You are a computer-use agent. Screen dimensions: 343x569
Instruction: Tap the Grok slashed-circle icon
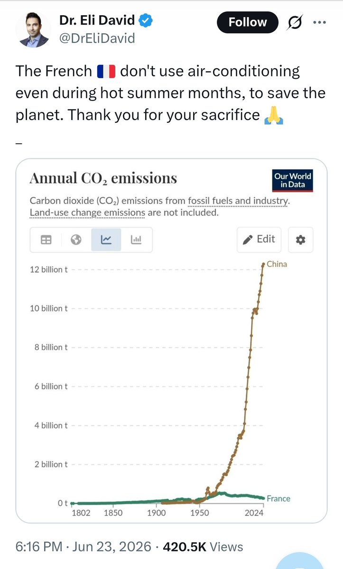pos(297,22)
